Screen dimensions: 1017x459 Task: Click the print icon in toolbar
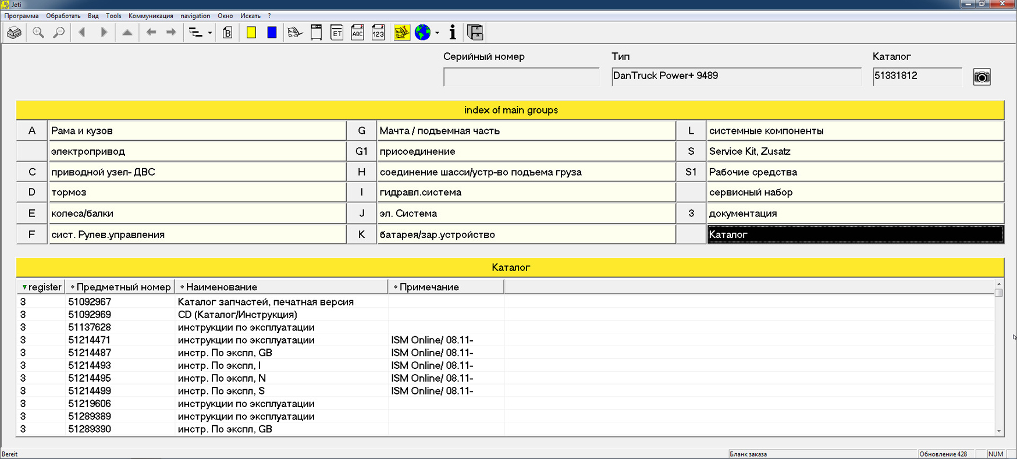(15, 33)
